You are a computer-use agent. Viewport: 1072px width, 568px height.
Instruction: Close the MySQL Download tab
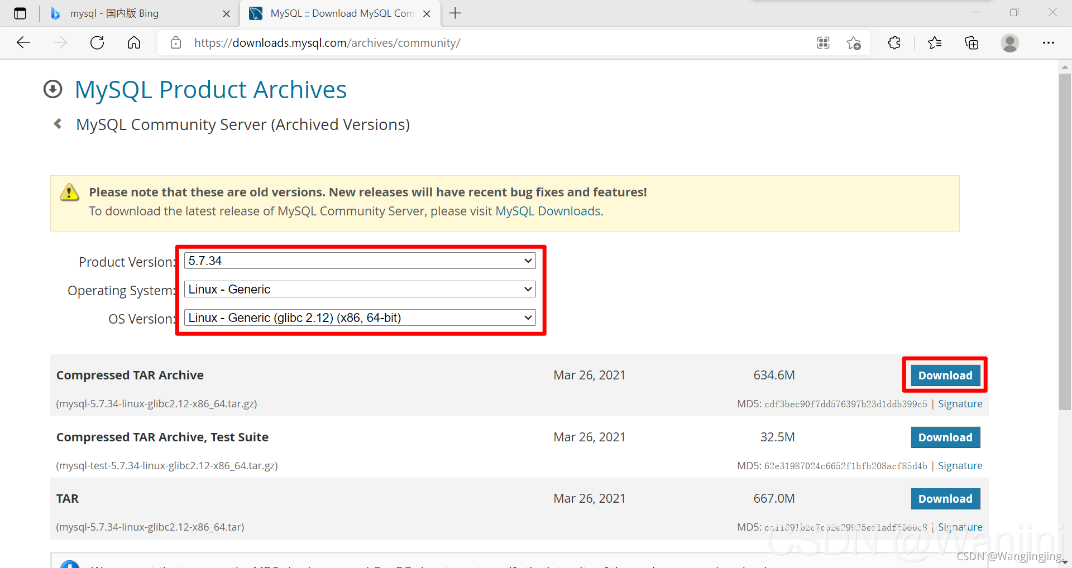click(x=427, y=14)
